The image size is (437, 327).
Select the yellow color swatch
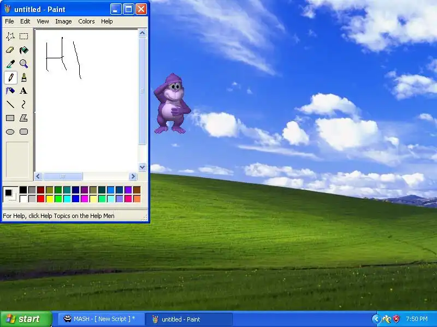49,198
